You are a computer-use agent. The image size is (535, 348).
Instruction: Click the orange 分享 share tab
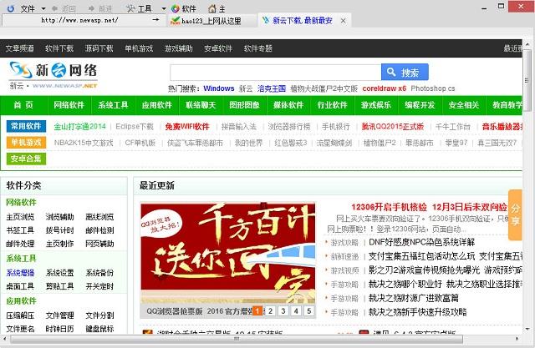click(515, 214)
